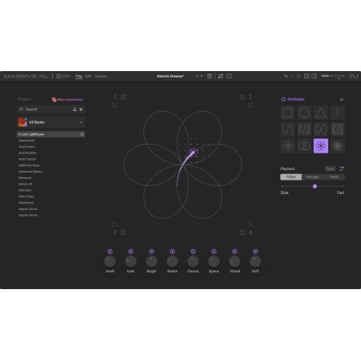361x361 pixels.
Task: Toggle the Sync playback switch
Action: 331,169
